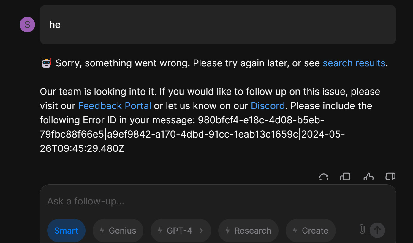Image resolution: width=413 pixels, height=243 pixels.
Task: Choose the Create mode pill
Action: pyautogui.click(x=311, y=231)
